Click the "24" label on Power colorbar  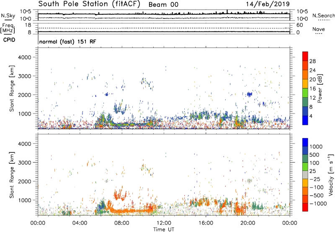coord(312,70)
